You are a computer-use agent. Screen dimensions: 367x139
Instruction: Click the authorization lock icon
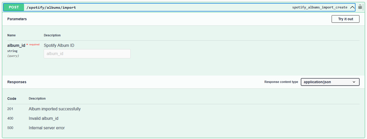(x=360, y=7)
